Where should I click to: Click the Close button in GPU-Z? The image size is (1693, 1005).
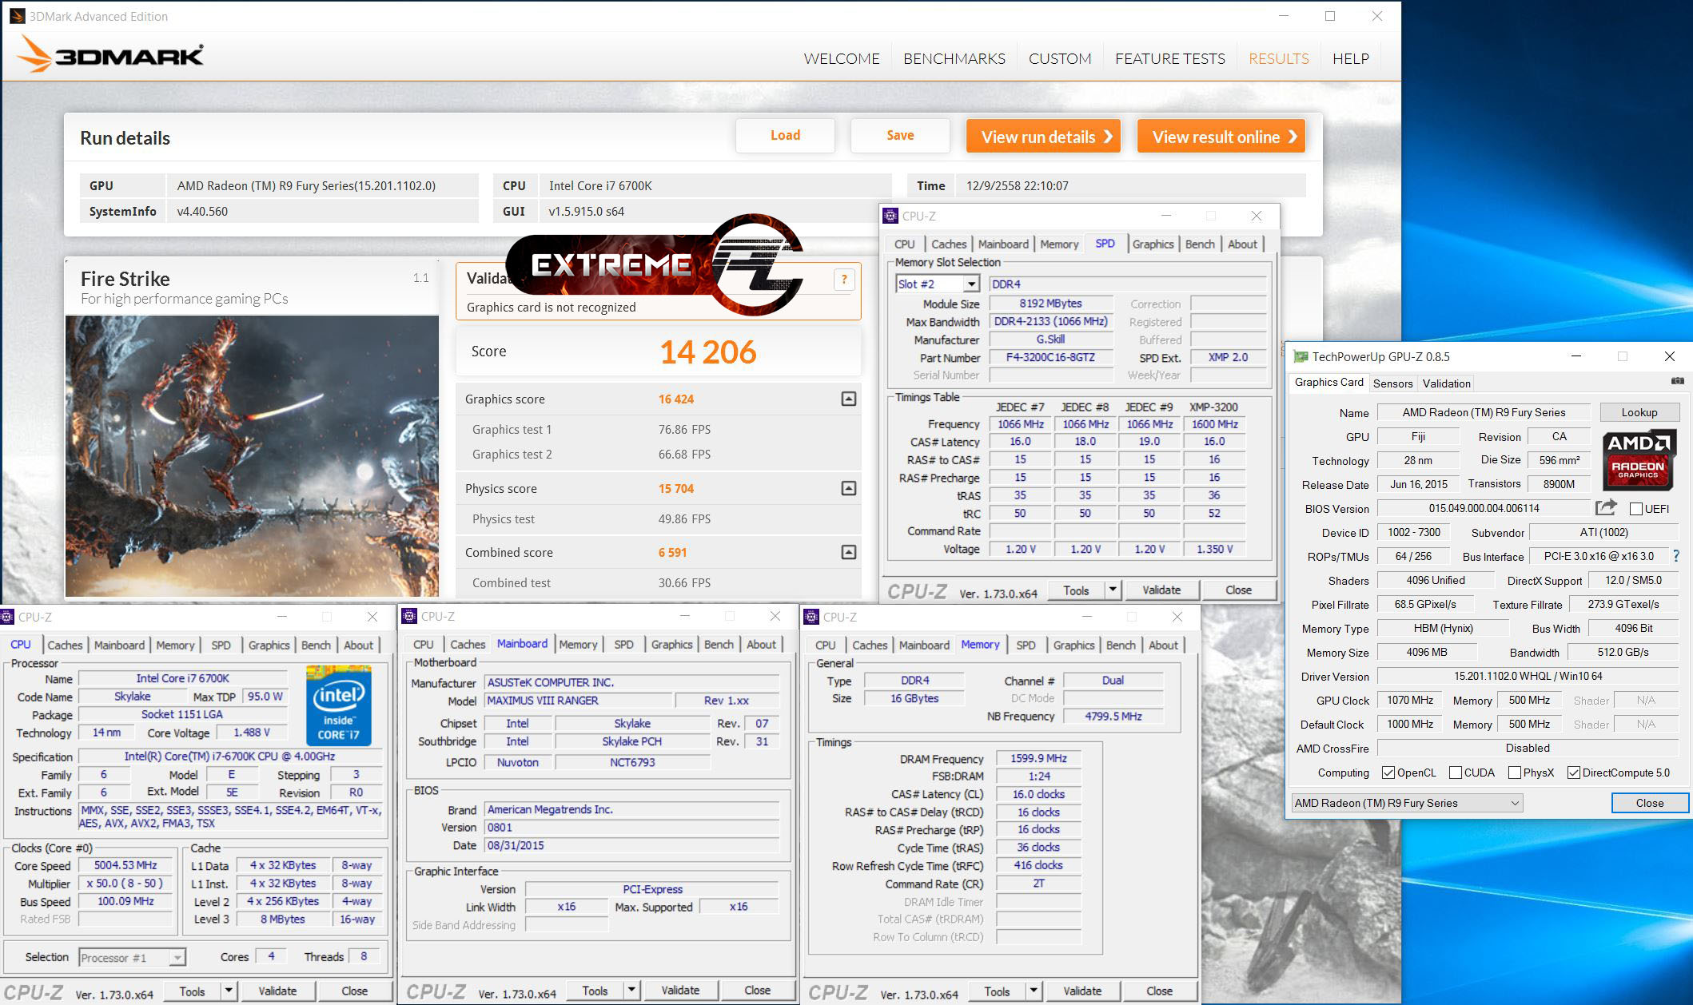1650,803
